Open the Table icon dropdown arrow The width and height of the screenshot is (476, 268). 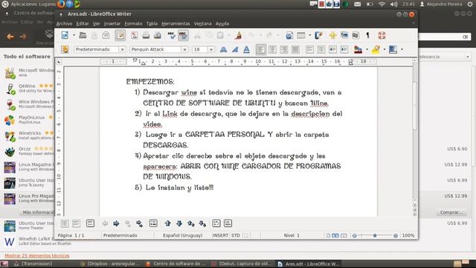[x=309, y=35]
